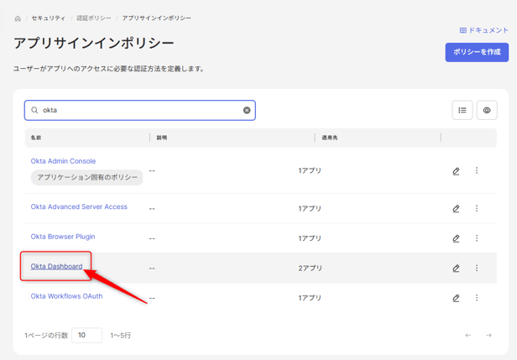Viewport: 517px width, 360px height.
Task: Click 1アプリ in Okta Browser Plugin row
Action: point(310,238)
